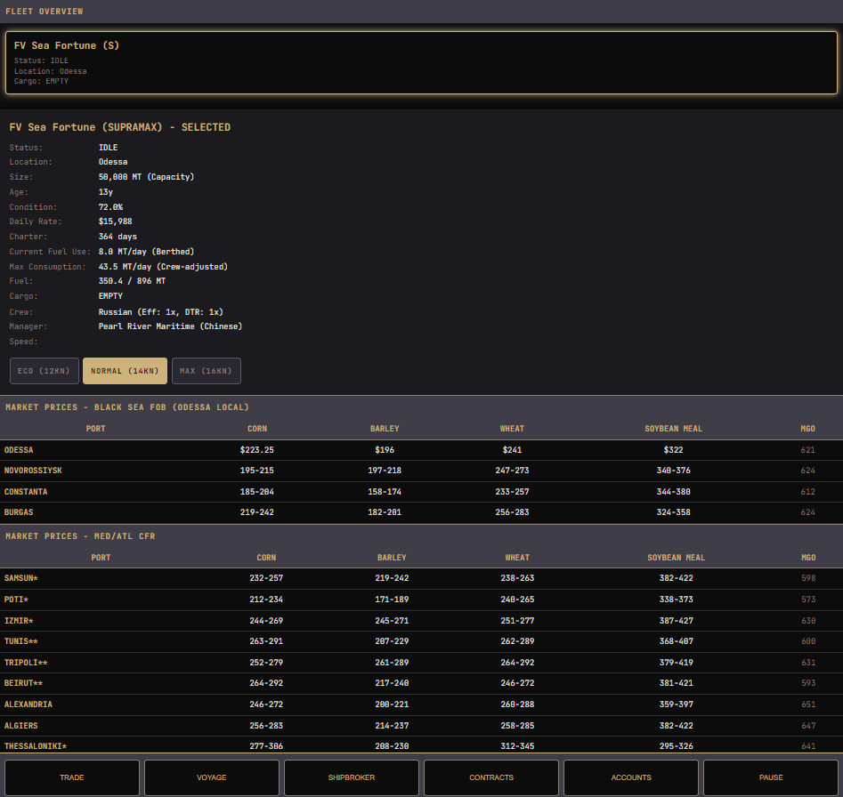
Task: Choose the Burgas port row
Action: click(422, 512)
